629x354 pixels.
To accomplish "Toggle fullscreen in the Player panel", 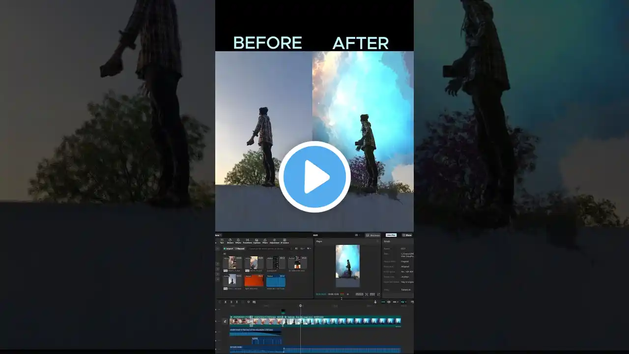I will coord(378,294).
